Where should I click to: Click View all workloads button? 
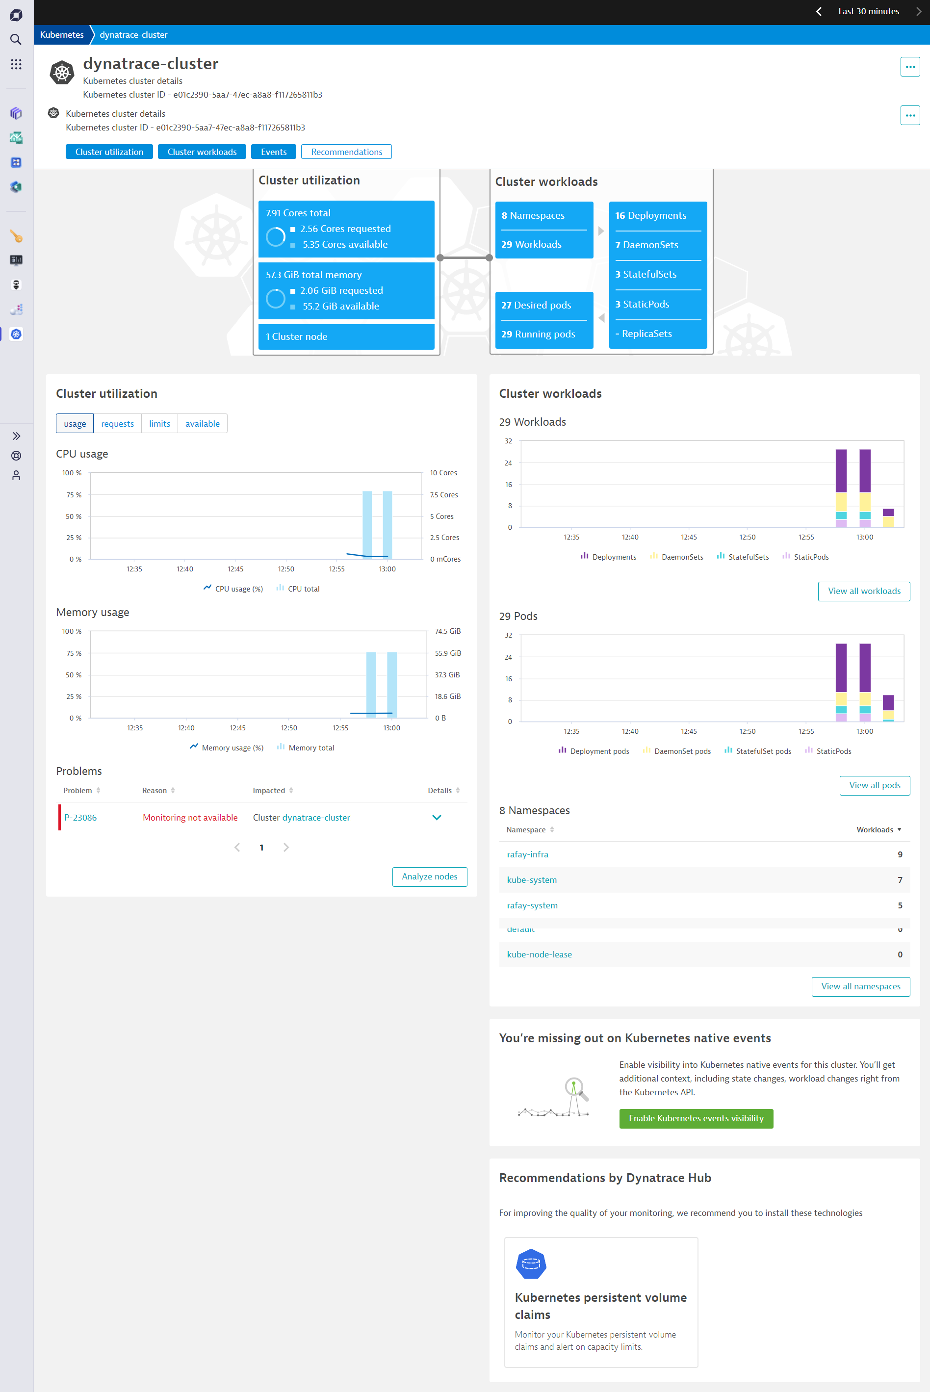pos(864,591)
